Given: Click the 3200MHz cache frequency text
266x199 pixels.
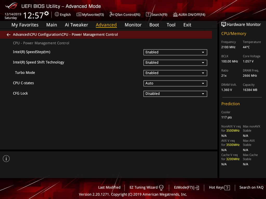Looking at the screenshot, I should click(x=233, y=159).
